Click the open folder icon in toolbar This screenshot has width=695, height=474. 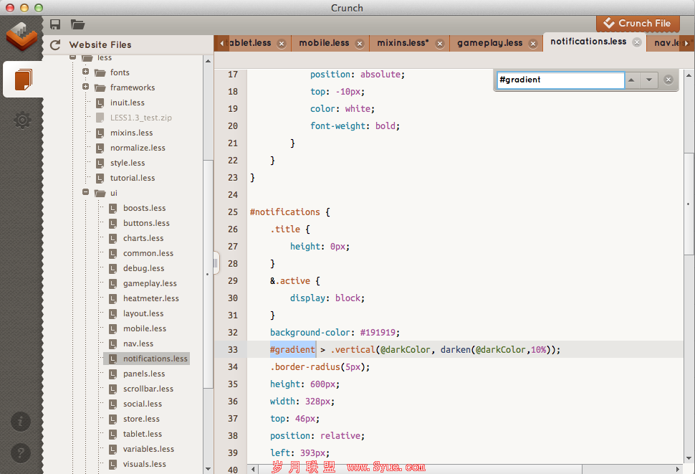click(x=77, y=24)
